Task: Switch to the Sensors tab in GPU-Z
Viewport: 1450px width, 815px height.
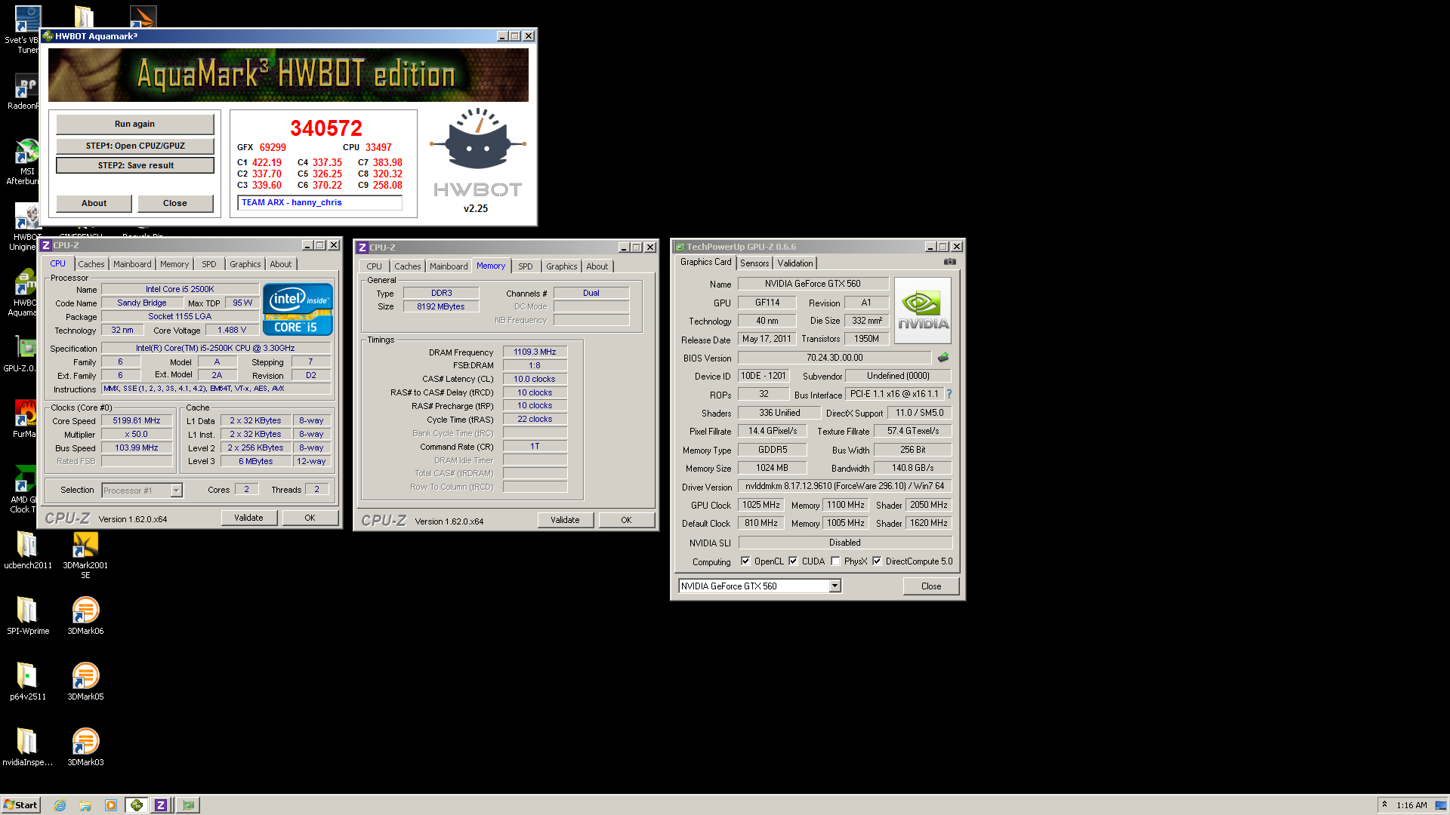Action: click(x=754, y=263)
